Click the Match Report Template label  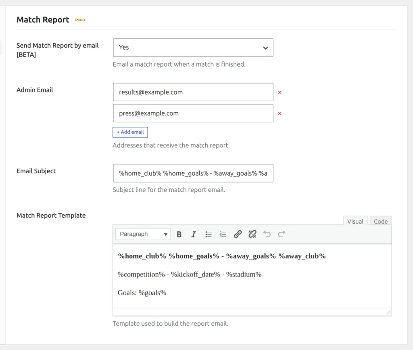51,215
